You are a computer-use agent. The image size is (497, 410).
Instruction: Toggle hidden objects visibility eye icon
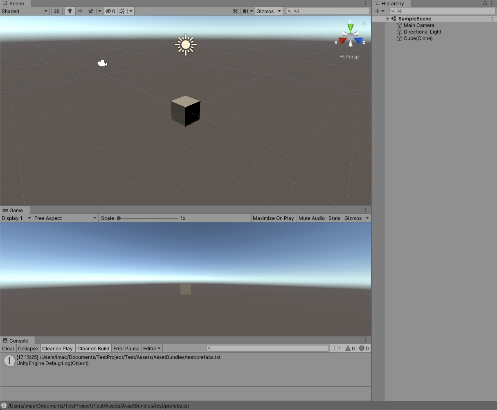[x=110, y=11]
